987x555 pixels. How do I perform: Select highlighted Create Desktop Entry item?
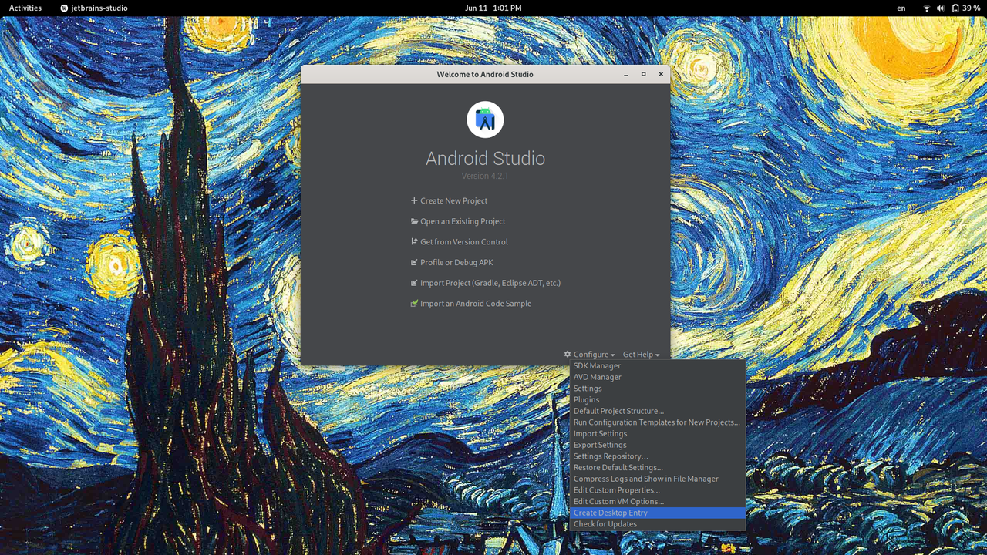pyautogui.click(x=658, y=513)
